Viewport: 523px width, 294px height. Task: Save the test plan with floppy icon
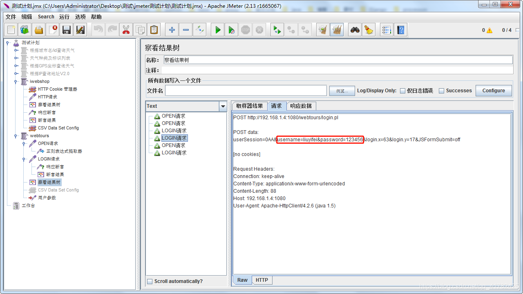pyautogui.click(x=67, y=30)
